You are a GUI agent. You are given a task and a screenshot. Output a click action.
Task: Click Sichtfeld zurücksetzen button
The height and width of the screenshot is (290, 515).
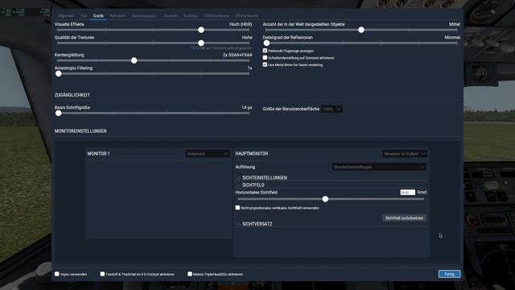[x=404, y=217]
